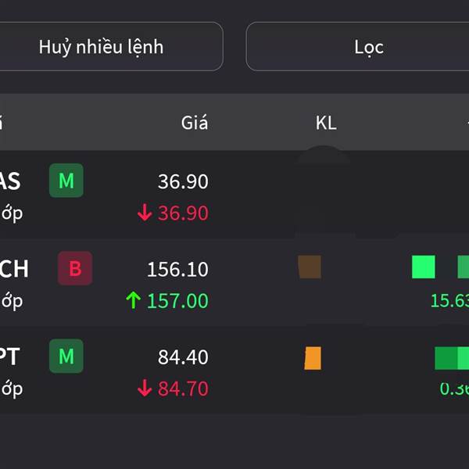Screen dimensions: 469x469
Task: Select the 156.10 order price
Action: (x=177, y=270)
